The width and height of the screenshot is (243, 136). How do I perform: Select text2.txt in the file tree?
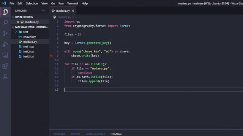click(30, 51)
